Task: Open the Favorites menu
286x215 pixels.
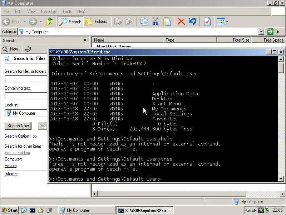Action: (x=49, y=11)
